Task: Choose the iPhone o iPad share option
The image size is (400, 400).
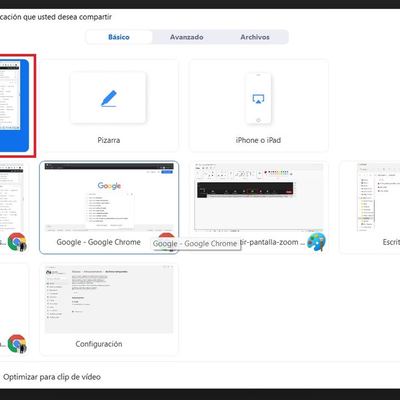Action: (259, 106)
